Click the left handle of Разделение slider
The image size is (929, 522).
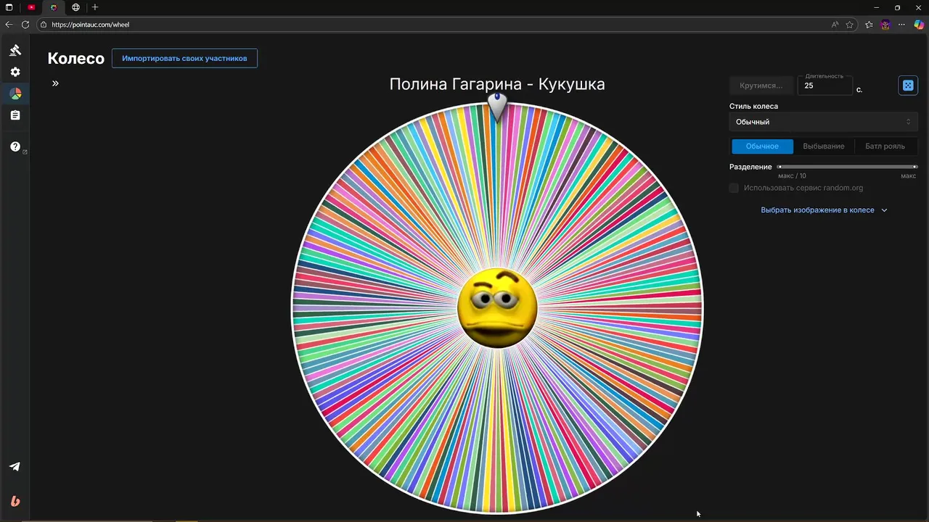[779, 167]
